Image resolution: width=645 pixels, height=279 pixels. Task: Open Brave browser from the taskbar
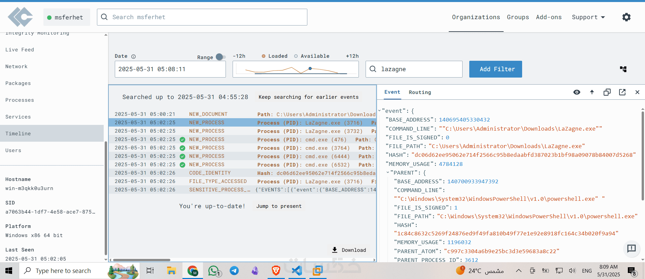276,271
